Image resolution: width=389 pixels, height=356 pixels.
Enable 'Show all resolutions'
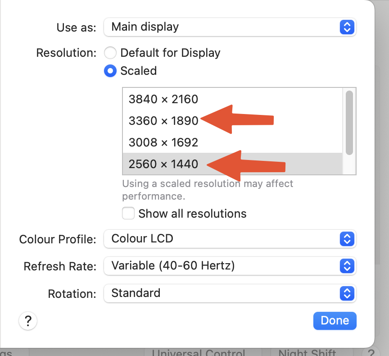(128, 213)
